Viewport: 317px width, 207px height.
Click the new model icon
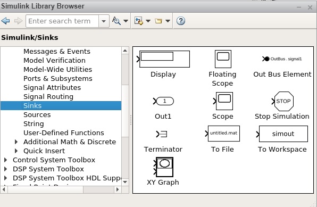click(139, 21)
